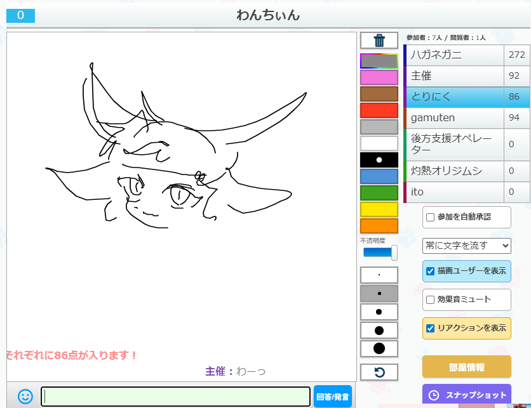The height and width of the screenshot is (408, 531).
Task: Open the rainbow-bordered custom color picker
Action: [379, 61]
